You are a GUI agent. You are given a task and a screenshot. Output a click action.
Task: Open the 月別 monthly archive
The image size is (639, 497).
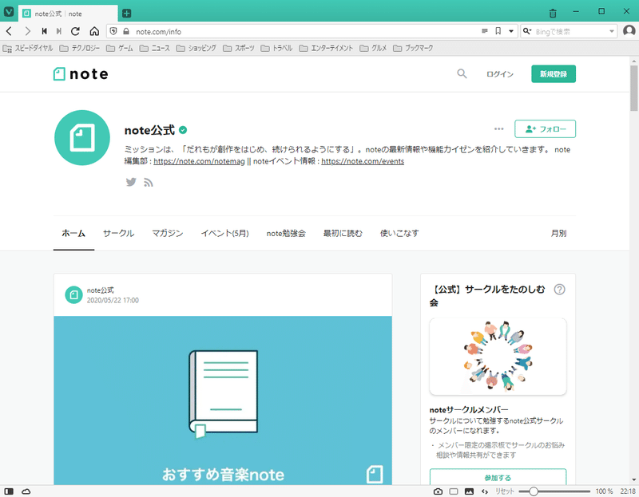(558, 233)
